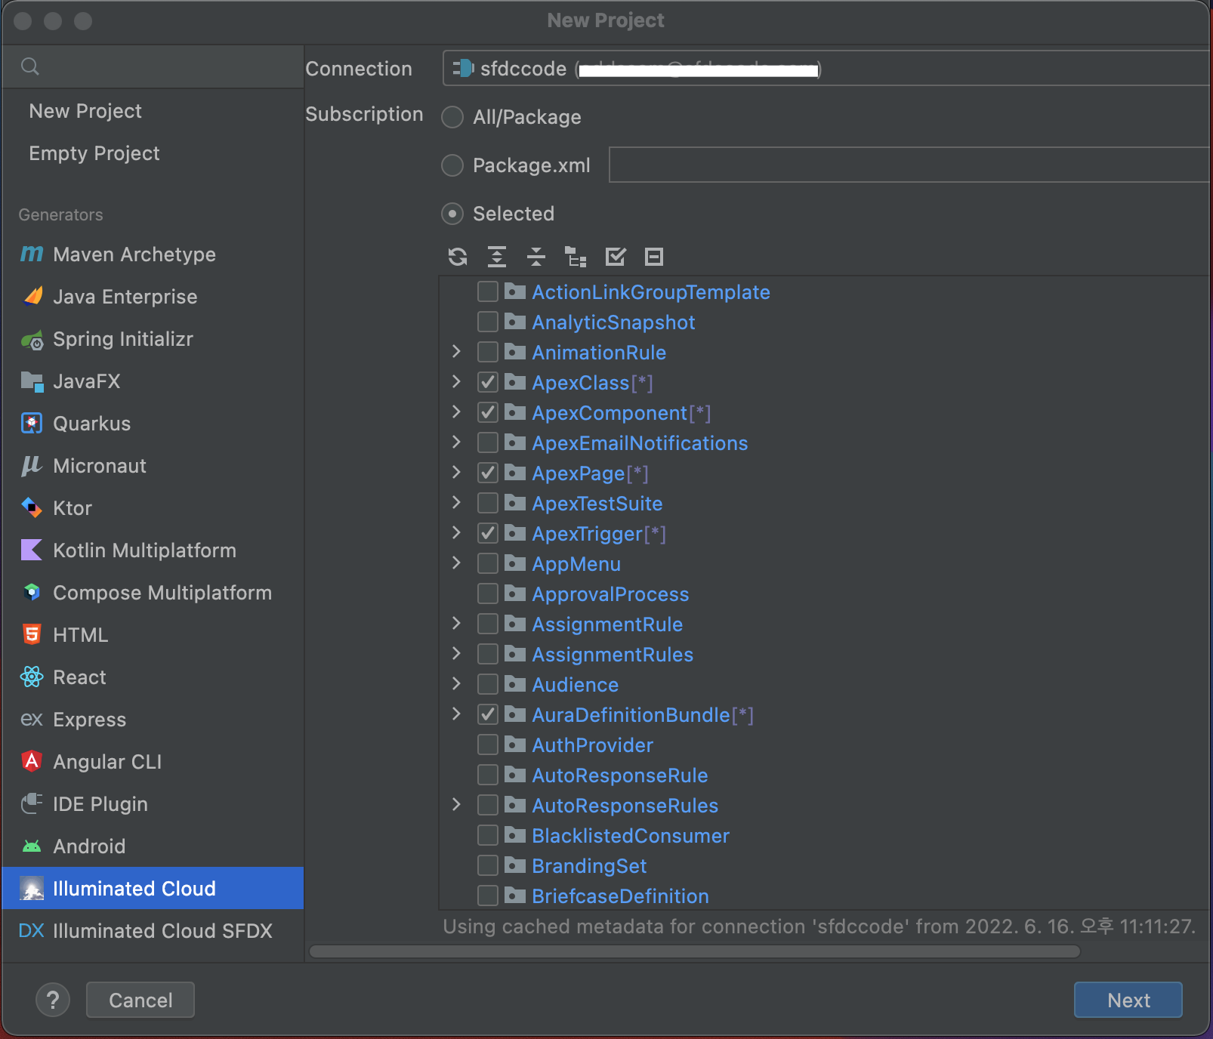Click the Maven Archetype generator icon
The height and width of the screenshot is (1039, 1213).
(32, 254)
